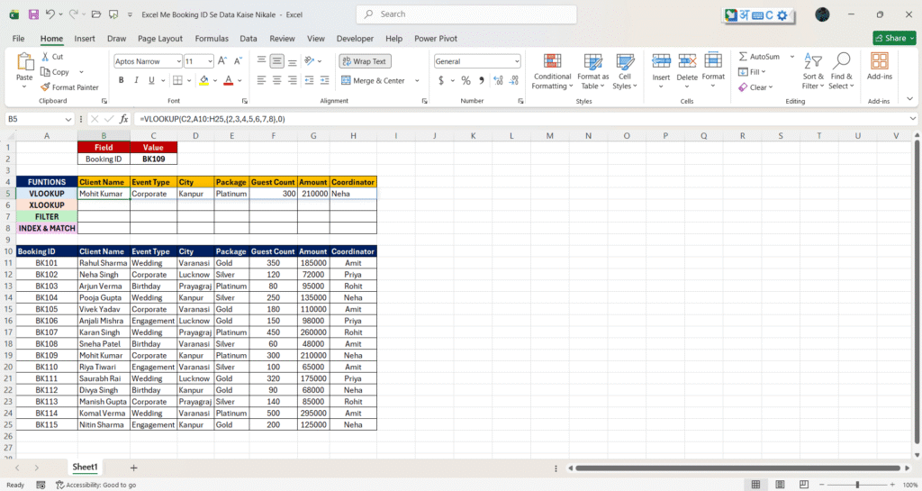Open the File menu
This screenshot has width=922, height=491.
click(x=18, y=38)
